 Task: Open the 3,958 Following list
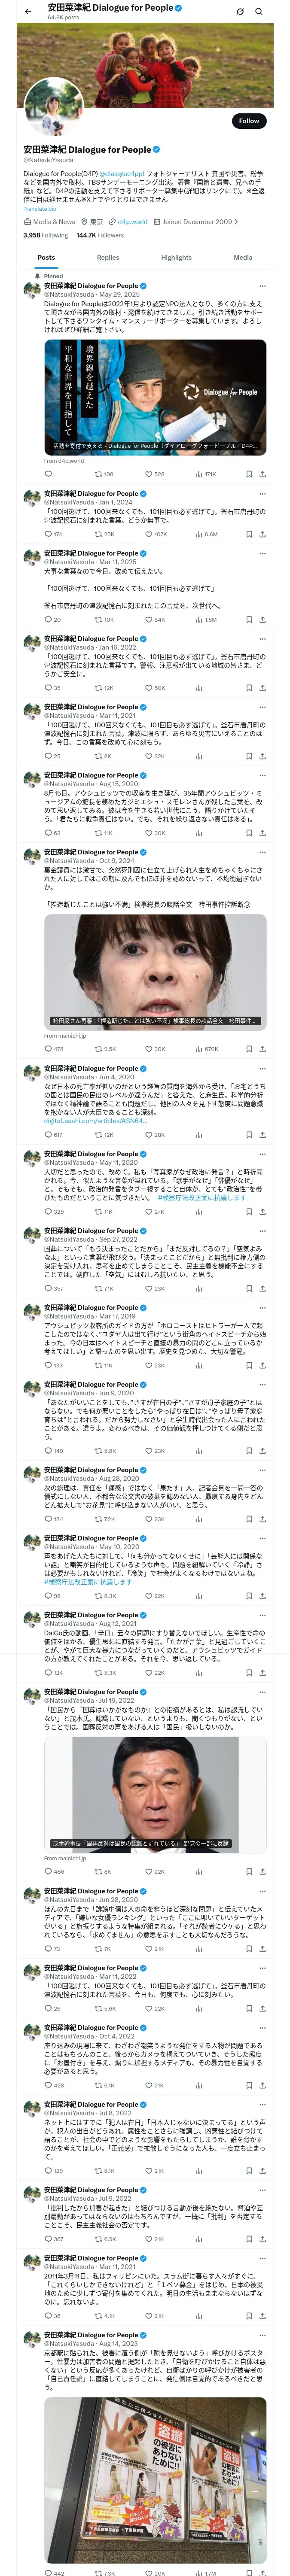[x=46, y=235]
